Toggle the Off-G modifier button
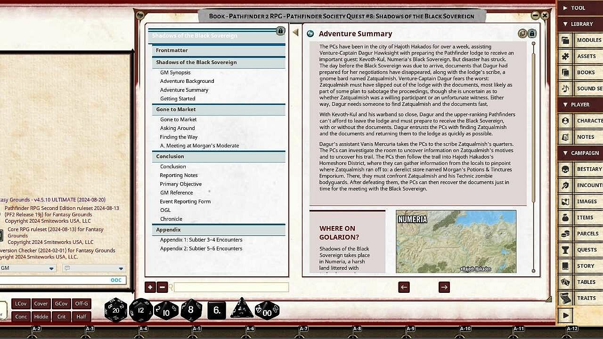Viewport: 603px width, 339px height. pos(81,304)
